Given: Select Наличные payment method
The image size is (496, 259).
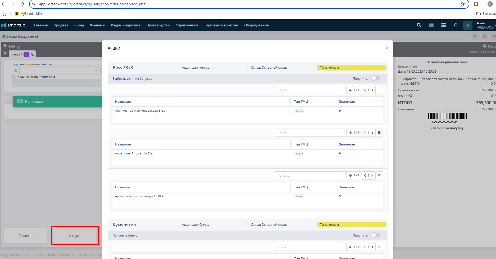Looking at the screenshot, I should [57, 101].
